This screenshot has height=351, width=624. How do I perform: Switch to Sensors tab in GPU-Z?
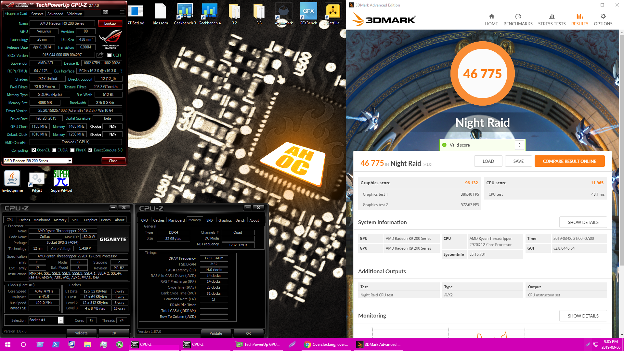[x=37, y=14]
